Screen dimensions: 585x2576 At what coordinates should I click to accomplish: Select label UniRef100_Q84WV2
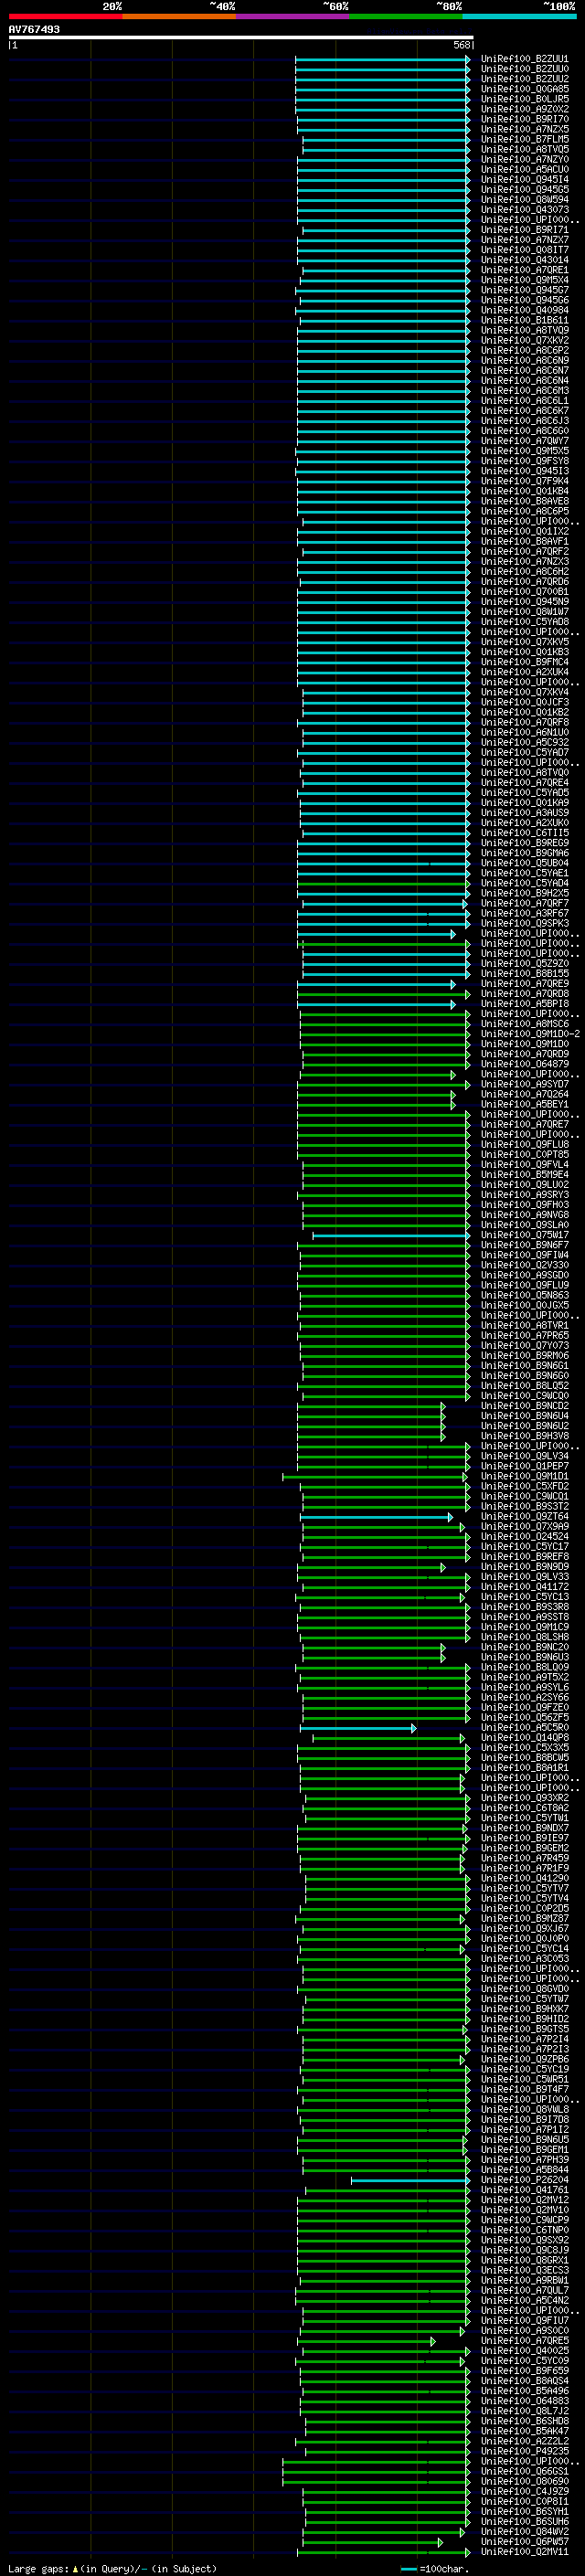[524, 2531]
